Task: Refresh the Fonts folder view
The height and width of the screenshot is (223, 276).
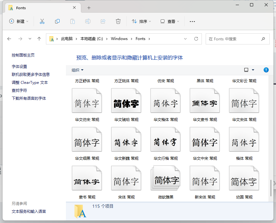Action: (196, 39)
